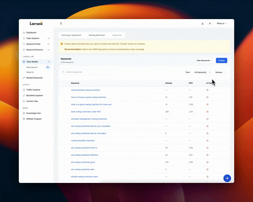The image size is (253, 202).
Task: Open keyword link are rowing machines worth it
Action: pos(84,148)
